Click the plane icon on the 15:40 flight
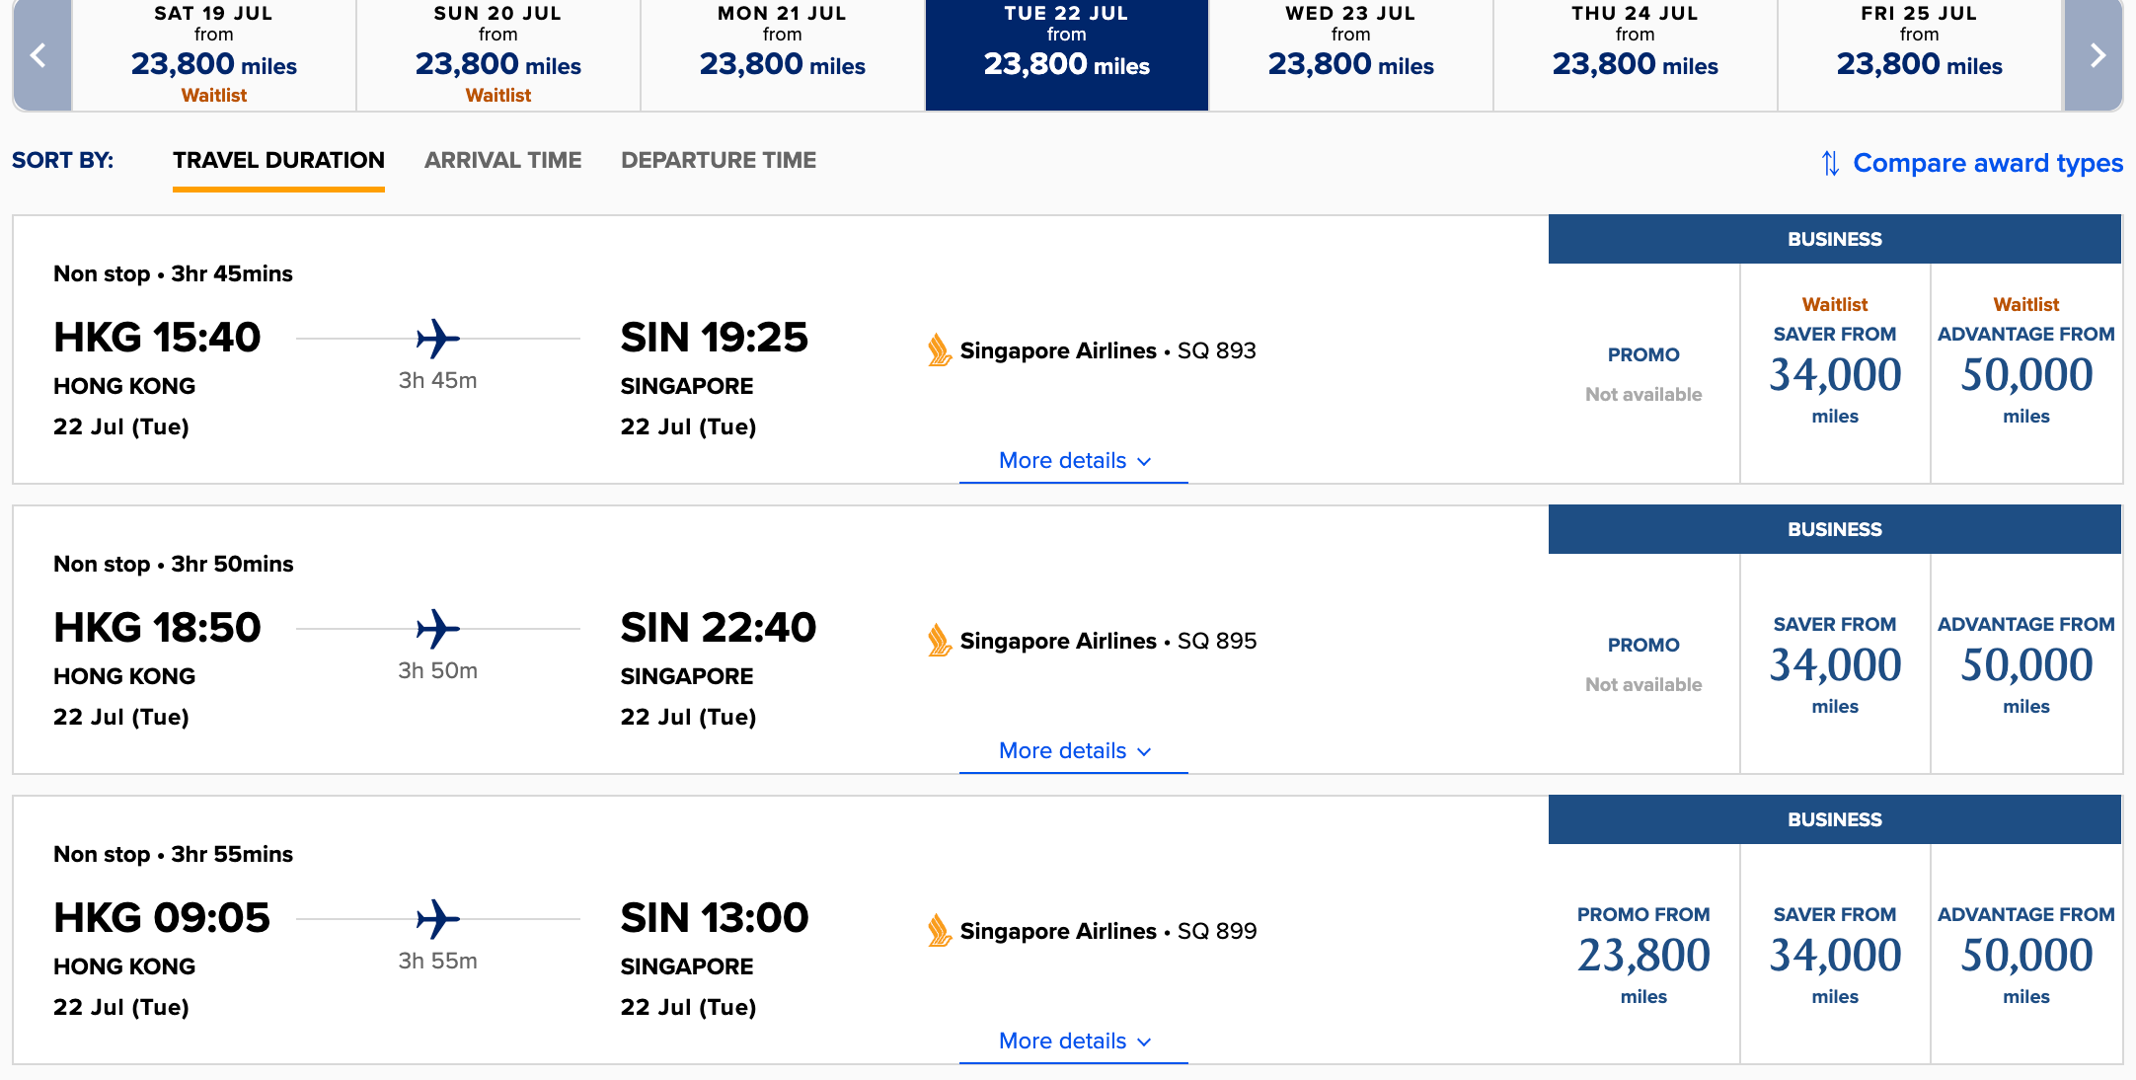Screen dimensions: 2136x1080 [x=437, y=339]
